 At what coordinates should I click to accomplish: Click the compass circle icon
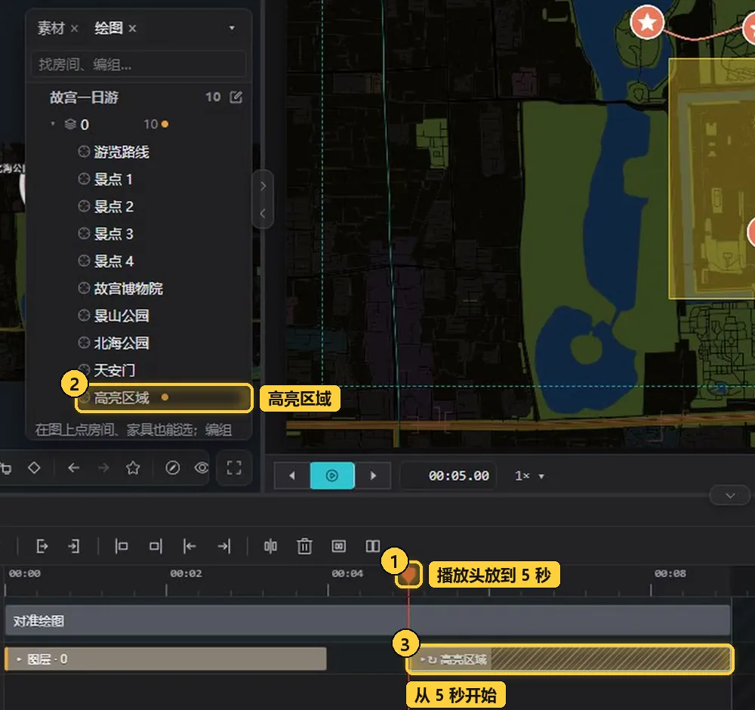tap(172, 468)
